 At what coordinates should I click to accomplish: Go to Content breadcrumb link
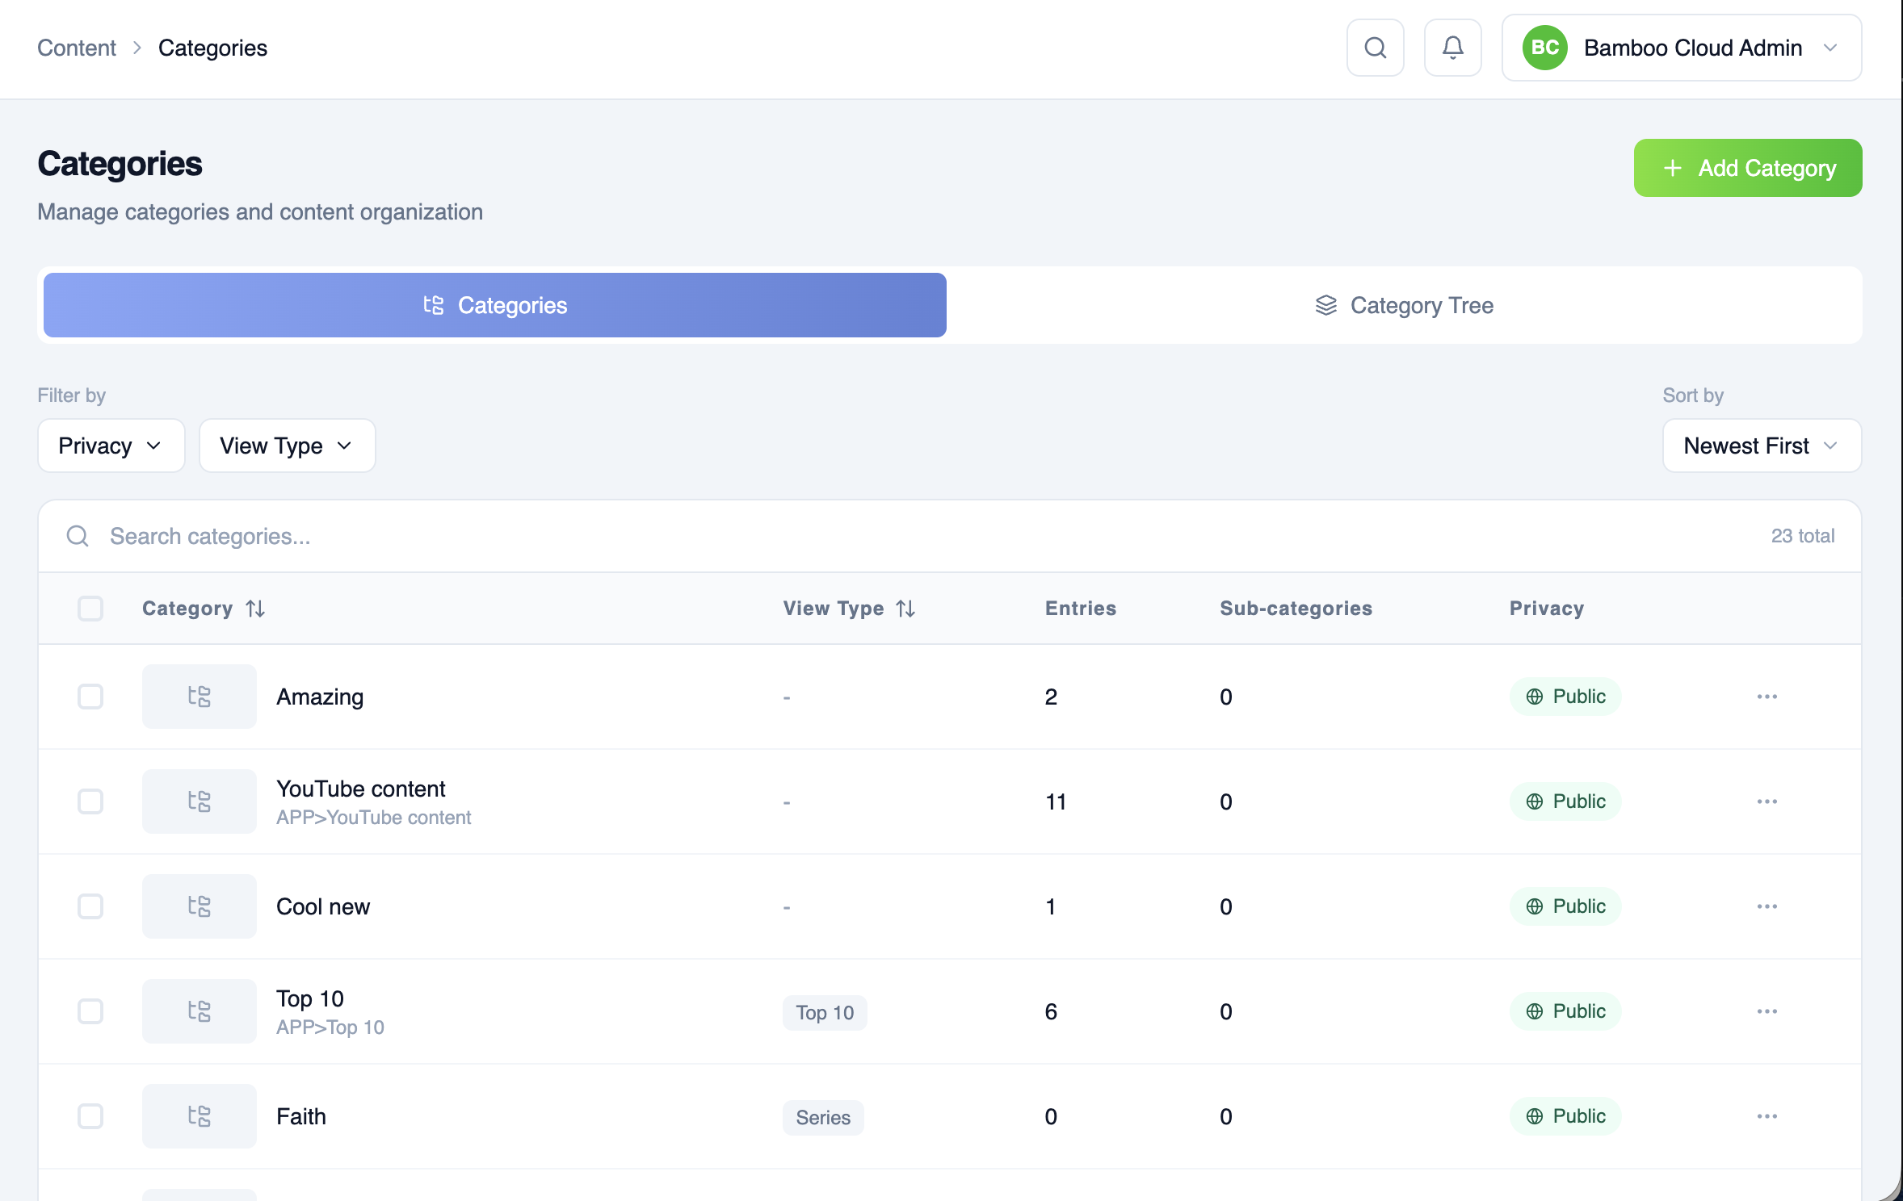pos(77,48)
